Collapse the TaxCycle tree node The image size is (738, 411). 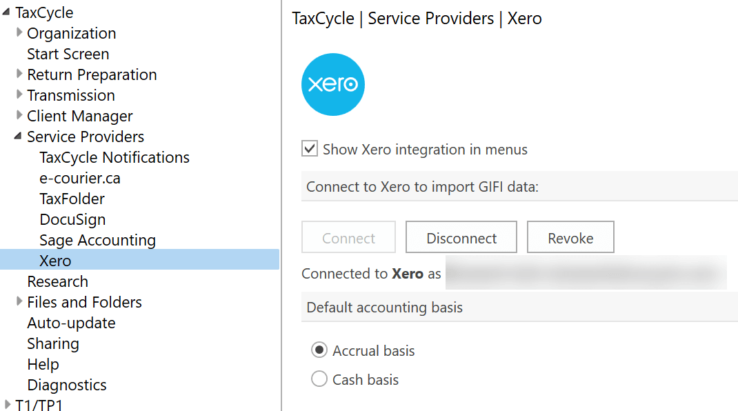coord(6,12)
